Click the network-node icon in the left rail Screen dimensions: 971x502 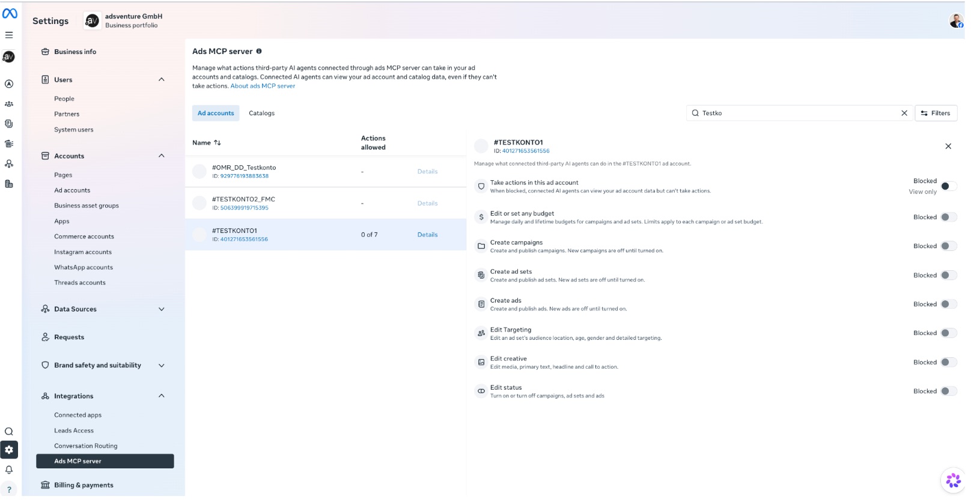[x=9, y=164]
